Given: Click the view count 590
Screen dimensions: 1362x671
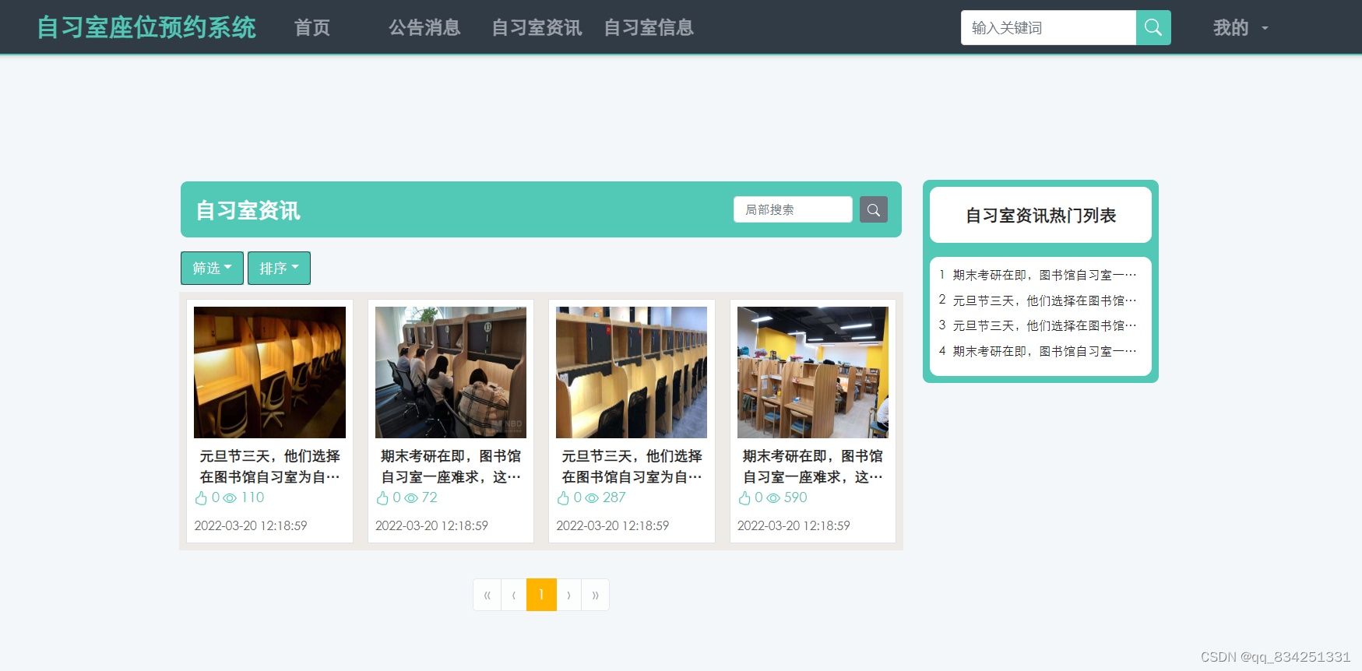Looking at the screenshot, I should coord(795,497).
